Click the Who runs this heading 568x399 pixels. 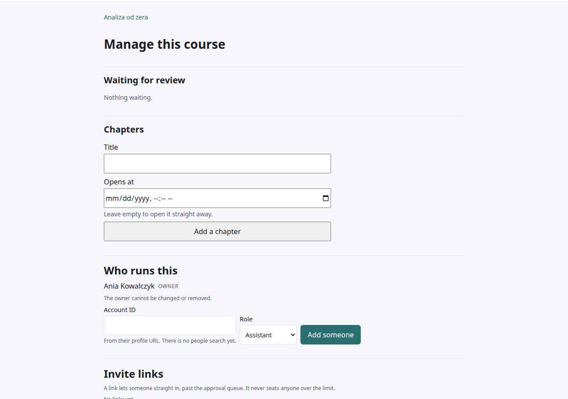141,270
